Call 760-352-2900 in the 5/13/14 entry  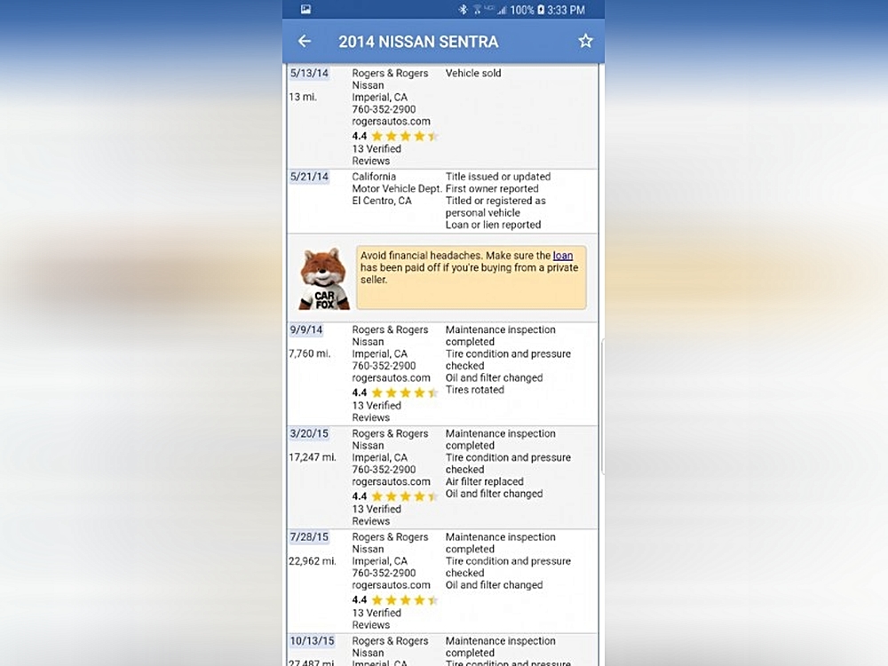click(x=384, y=109)
